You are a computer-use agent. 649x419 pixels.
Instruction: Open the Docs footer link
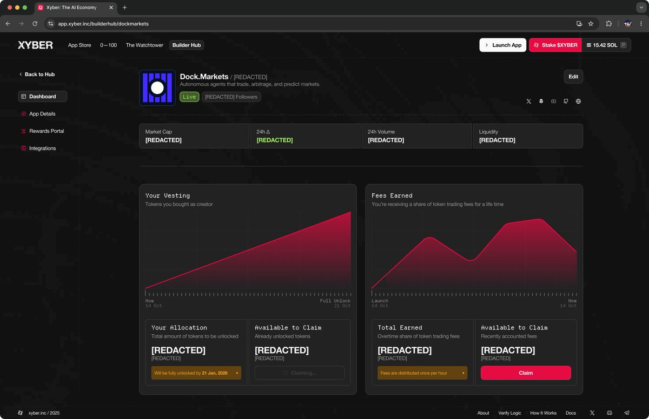coord(571,413)
